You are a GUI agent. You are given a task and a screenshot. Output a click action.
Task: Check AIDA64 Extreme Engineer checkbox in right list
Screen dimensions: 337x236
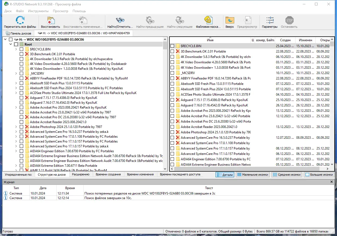tap(172, 165)
